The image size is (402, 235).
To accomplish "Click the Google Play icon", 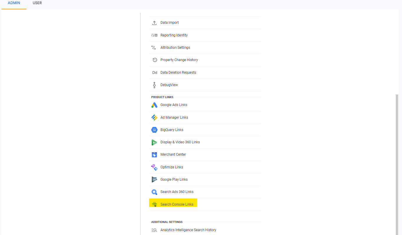I will (x=154, y=179).
